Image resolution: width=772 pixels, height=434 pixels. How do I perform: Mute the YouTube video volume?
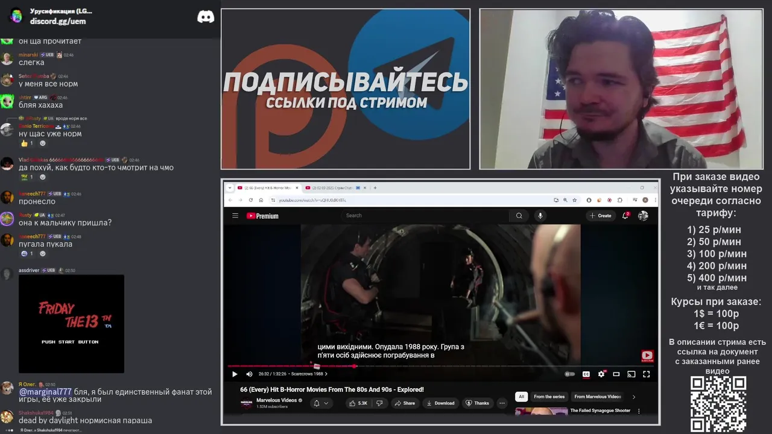coord(249,374)
